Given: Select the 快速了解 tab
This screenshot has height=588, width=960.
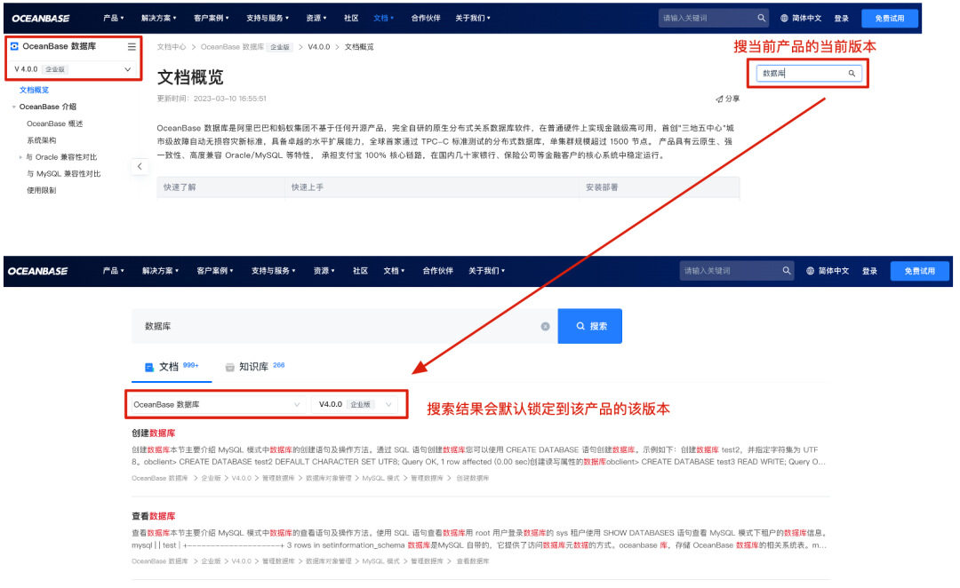Looking at the screenshot, I should [x=180, y=187].
